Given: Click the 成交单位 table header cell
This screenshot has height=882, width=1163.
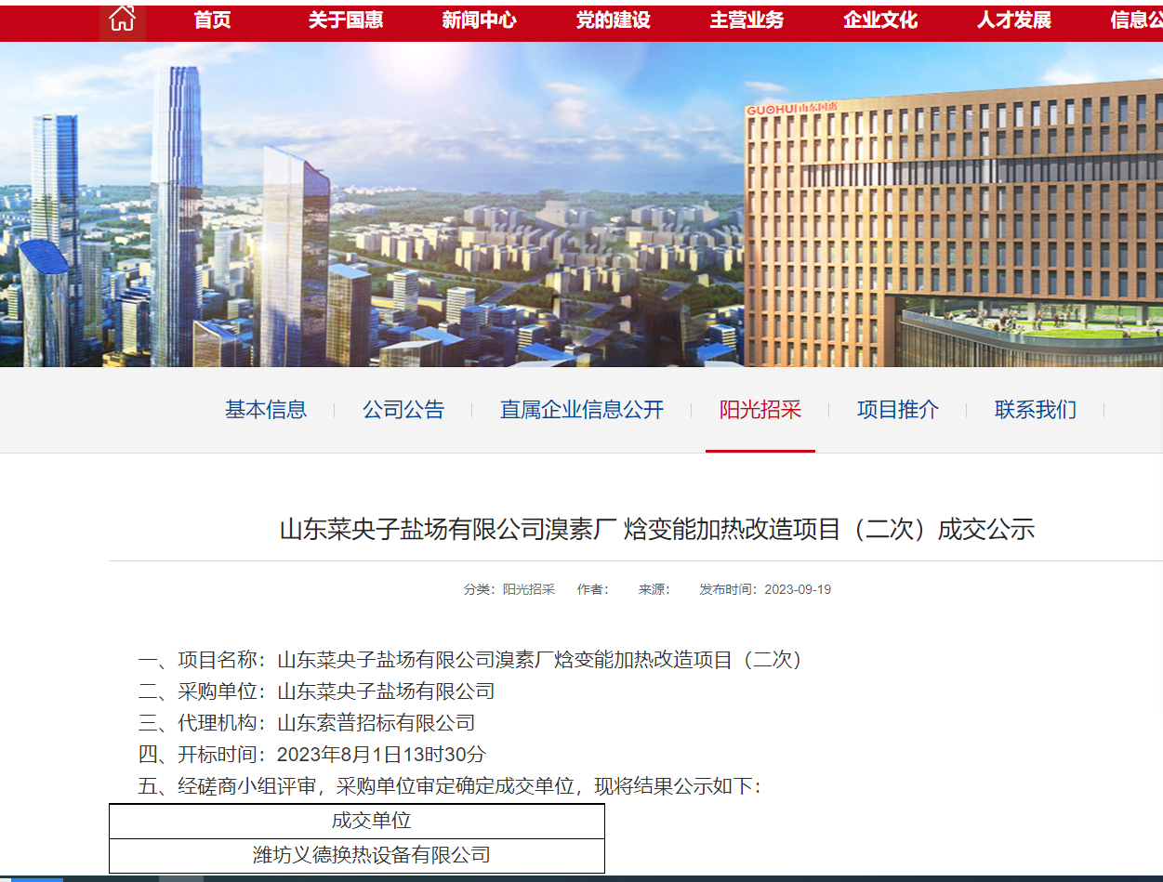Looking at the screenshot, I should tap(357, 821).
